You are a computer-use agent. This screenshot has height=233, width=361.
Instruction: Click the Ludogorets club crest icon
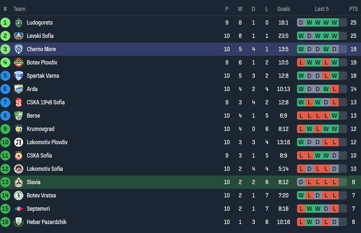tap(19, 23)
